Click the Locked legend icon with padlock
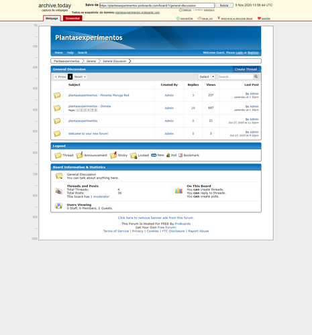The image size is (312, 335). 134,155
